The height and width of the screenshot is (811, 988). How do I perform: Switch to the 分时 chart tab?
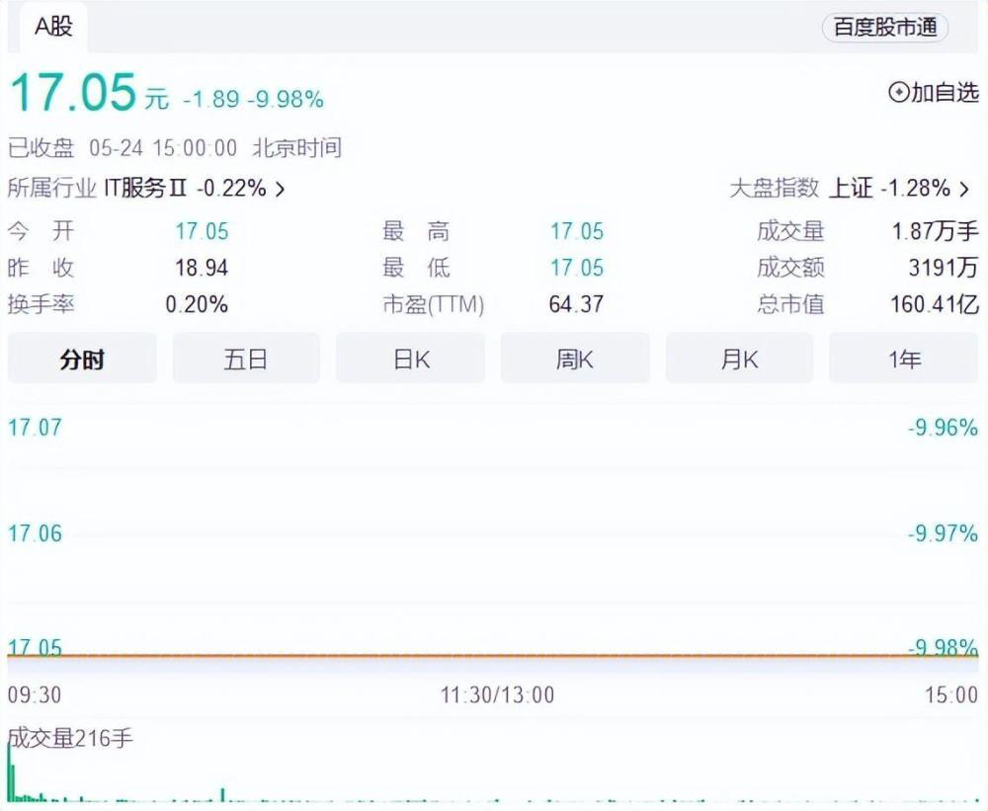click(82, 360)
